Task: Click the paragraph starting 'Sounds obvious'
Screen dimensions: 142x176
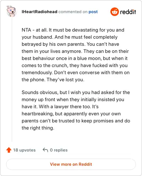Action: coord(76,110)
